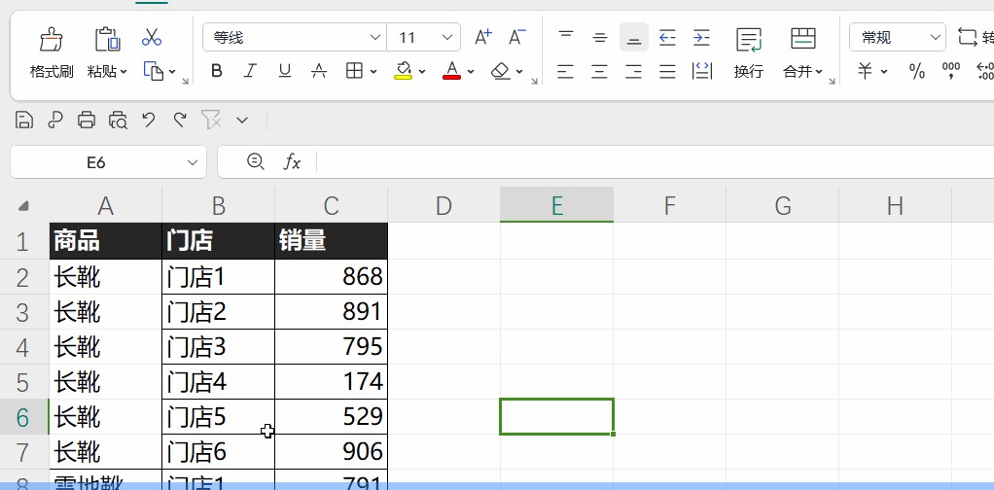Apply percent style format
The width and height of the screenshot is (994, 490).
916,71
